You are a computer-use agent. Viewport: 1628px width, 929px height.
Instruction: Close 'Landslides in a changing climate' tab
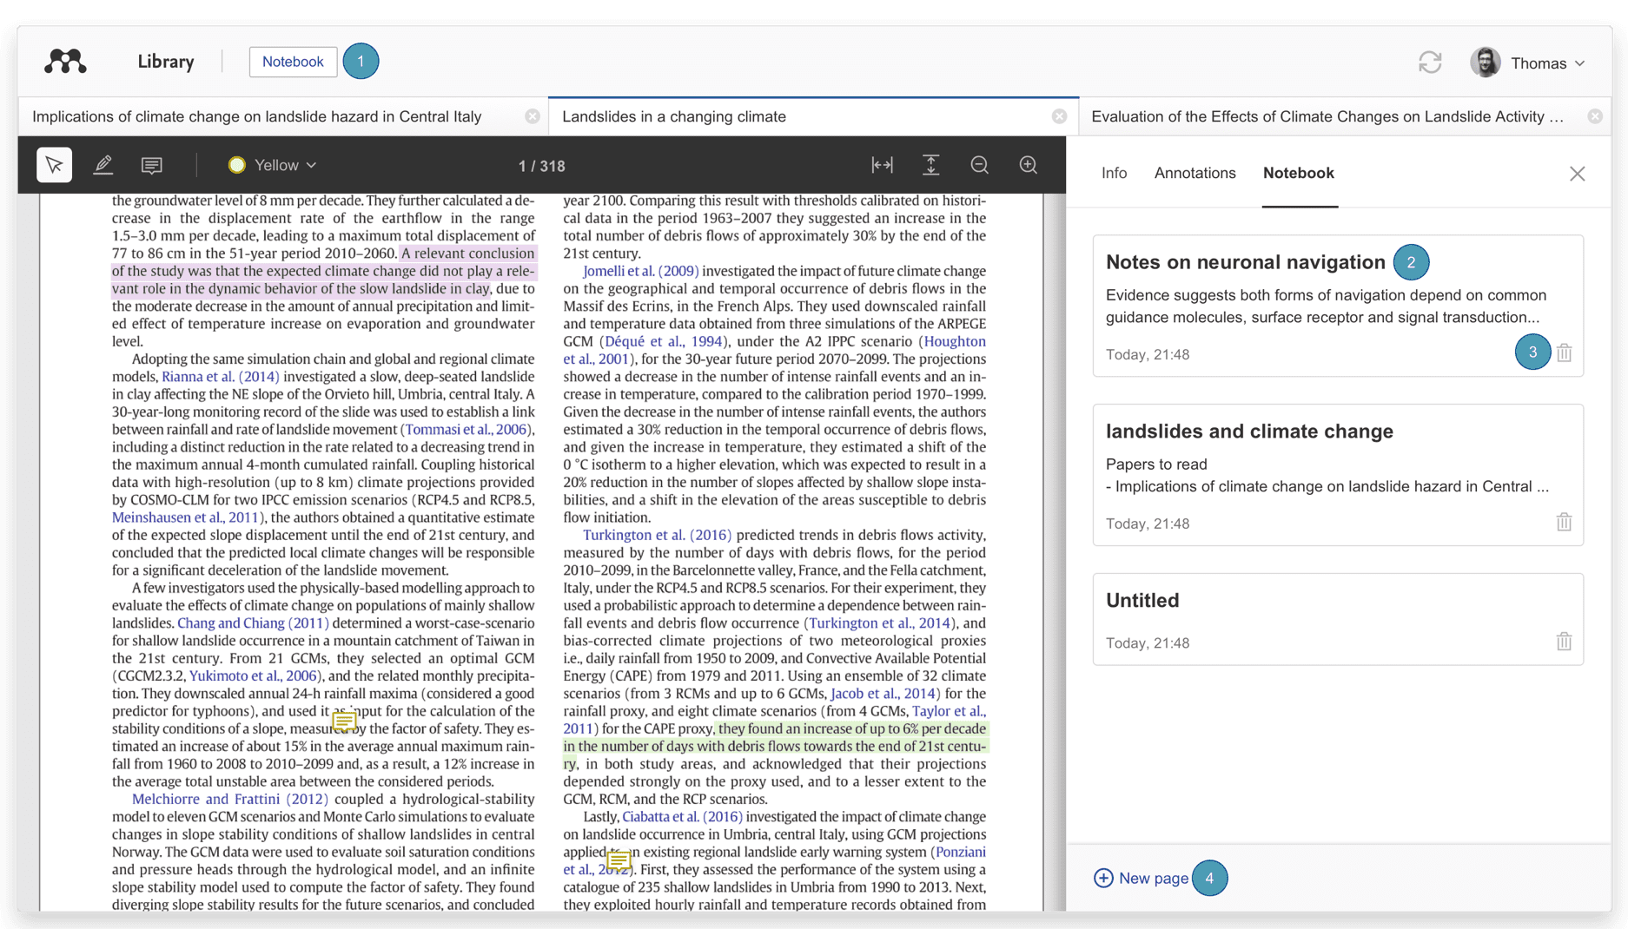(x=1059, y=116)
